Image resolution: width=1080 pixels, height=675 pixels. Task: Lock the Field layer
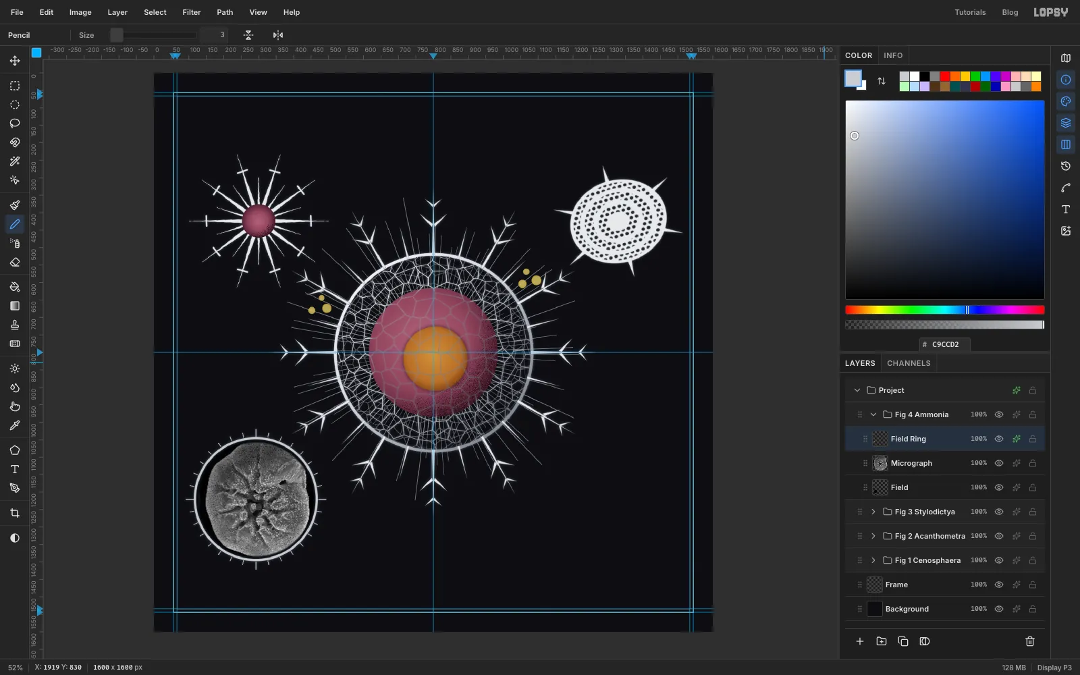[1032, 487]
